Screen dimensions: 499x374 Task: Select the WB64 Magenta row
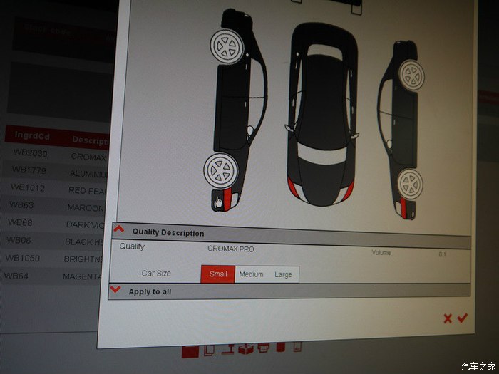[x=19, y=276]
